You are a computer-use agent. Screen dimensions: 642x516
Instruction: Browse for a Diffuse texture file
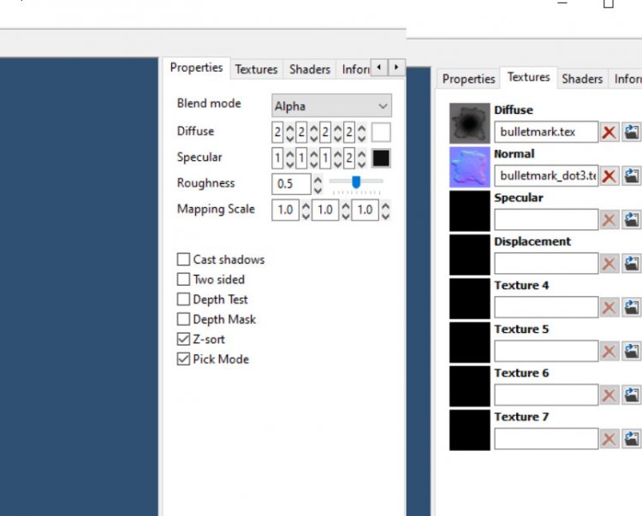[632, 132]
